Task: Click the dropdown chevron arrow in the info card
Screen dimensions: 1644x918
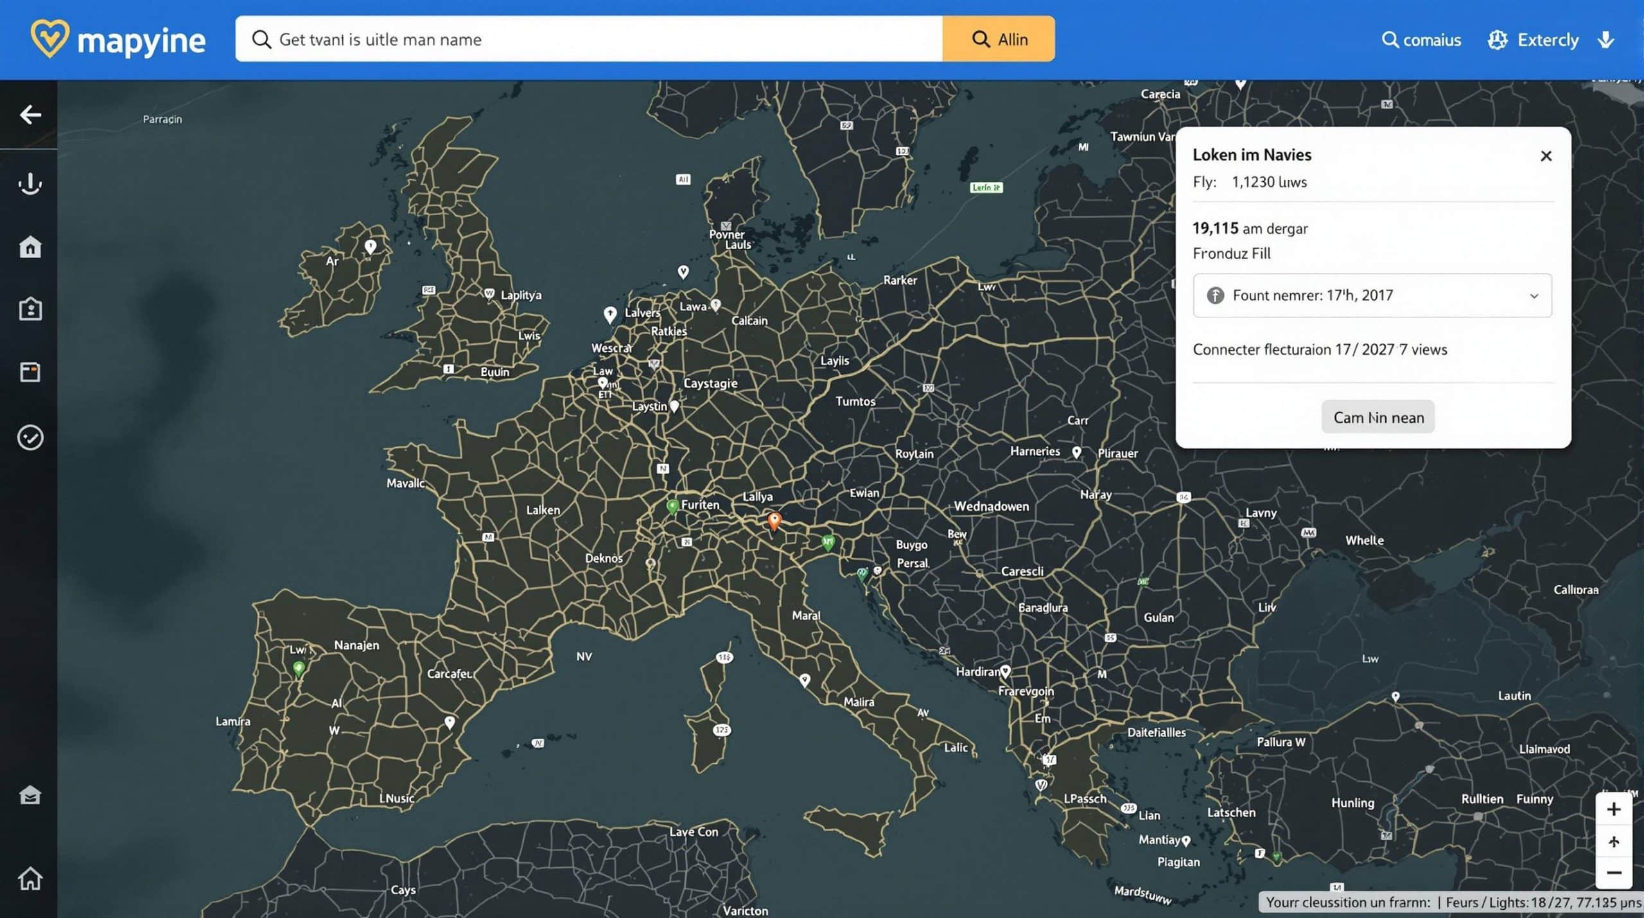Action: tap(1534, 296)
